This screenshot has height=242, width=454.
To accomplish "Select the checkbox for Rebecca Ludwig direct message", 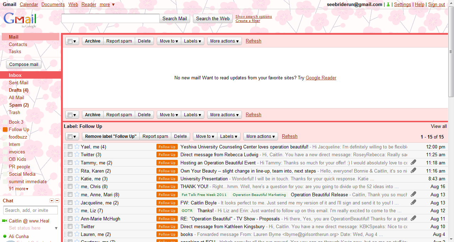I will pos(70,154).
